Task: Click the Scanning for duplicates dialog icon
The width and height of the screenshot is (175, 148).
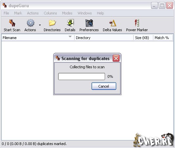Action: coord(58,58)
